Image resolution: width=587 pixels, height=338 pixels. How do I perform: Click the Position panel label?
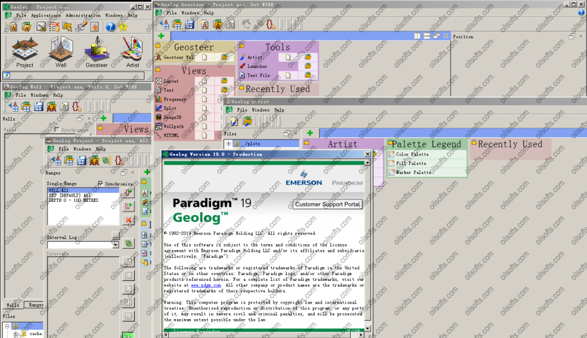coord(463,37)
